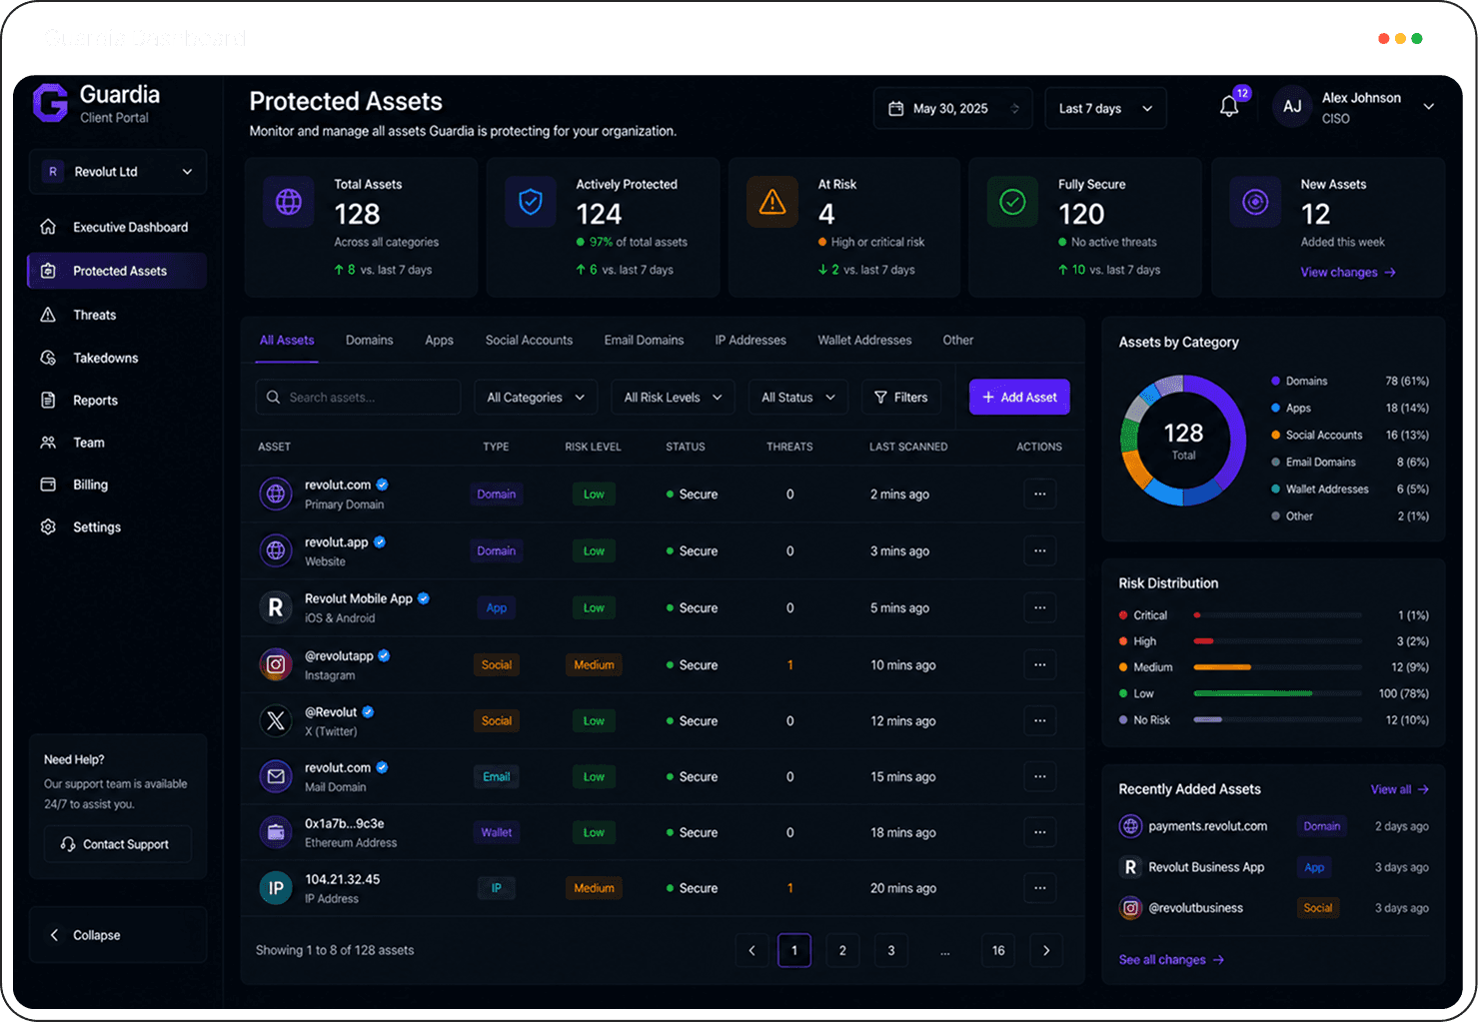Image resolution: width=1478 pixels, height=1022 pixels.
Task: Click the Medium risk distribution bar
Action: pos(1277,667)
